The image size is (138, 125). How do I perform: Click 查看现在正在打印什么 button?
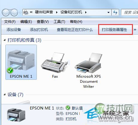click(x=75, y=29)
